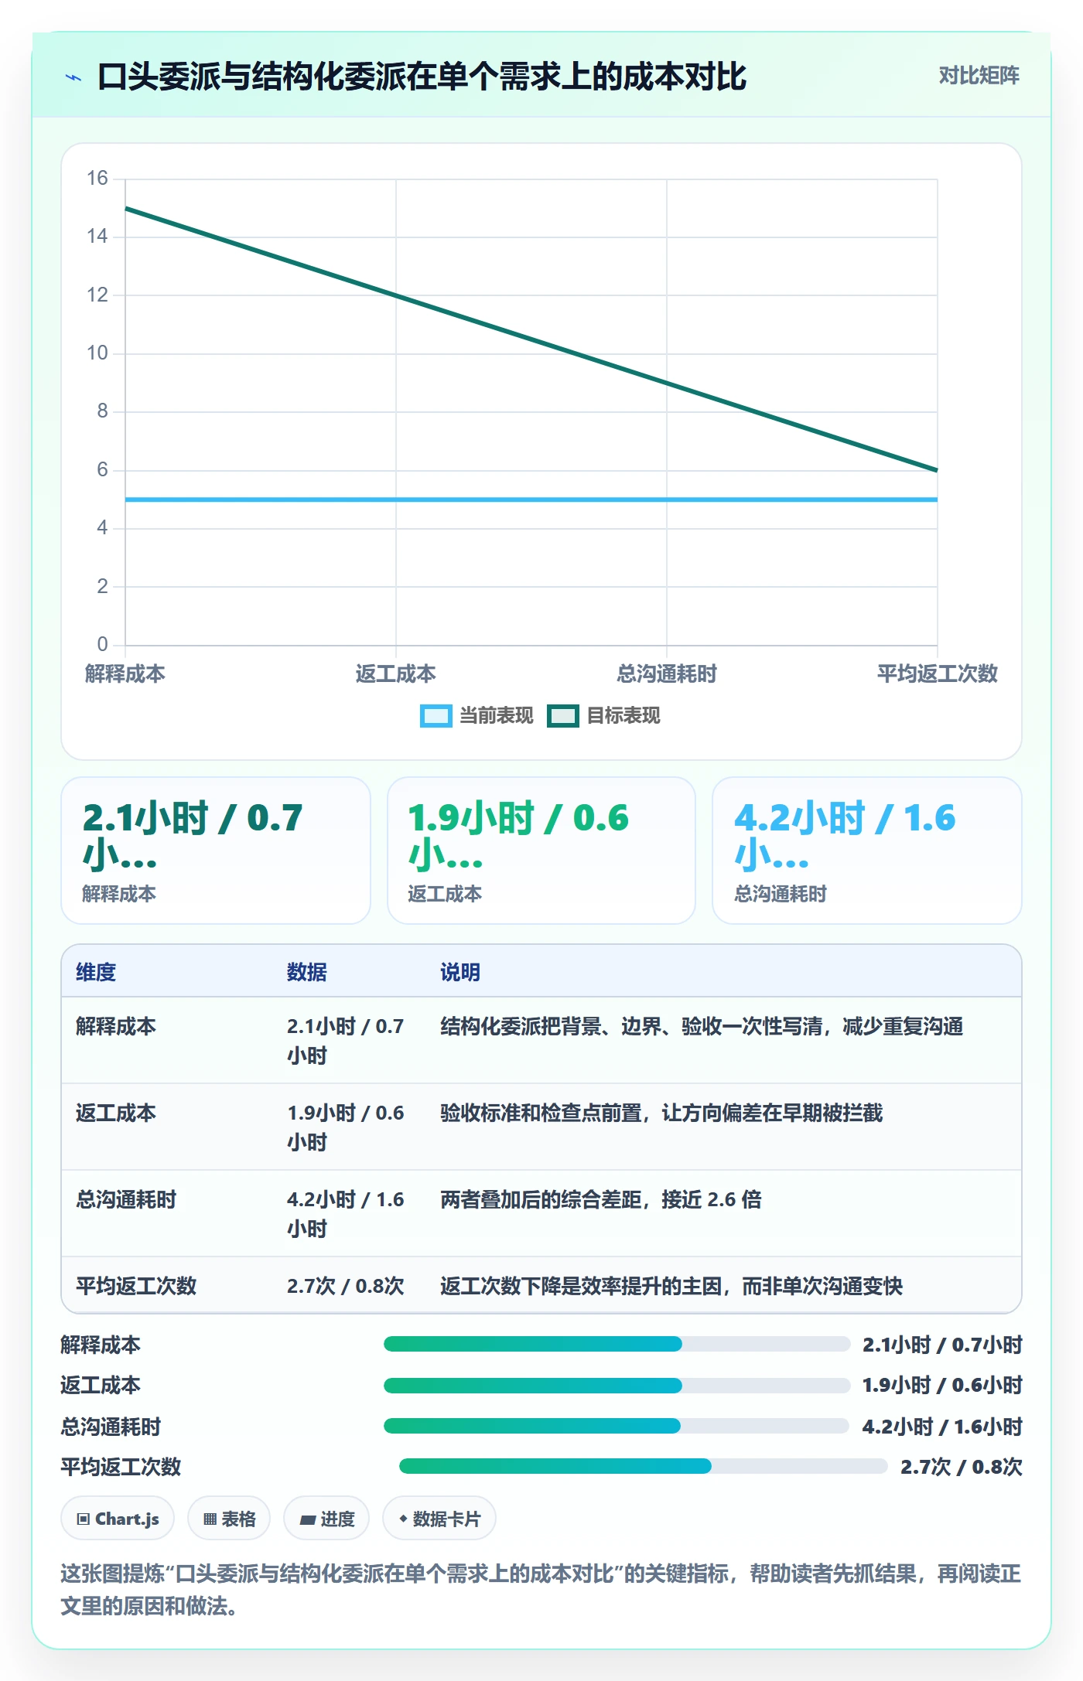
Task: Click the caption paragraph starting 这张图提炼
Action: (541, 1590)
